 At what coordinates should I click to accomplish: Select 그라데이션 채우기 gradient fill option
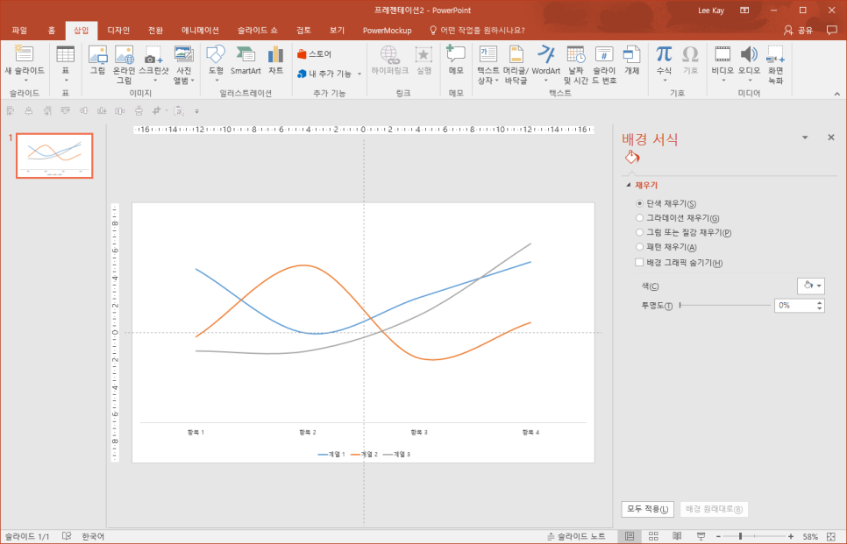[639, 218]
